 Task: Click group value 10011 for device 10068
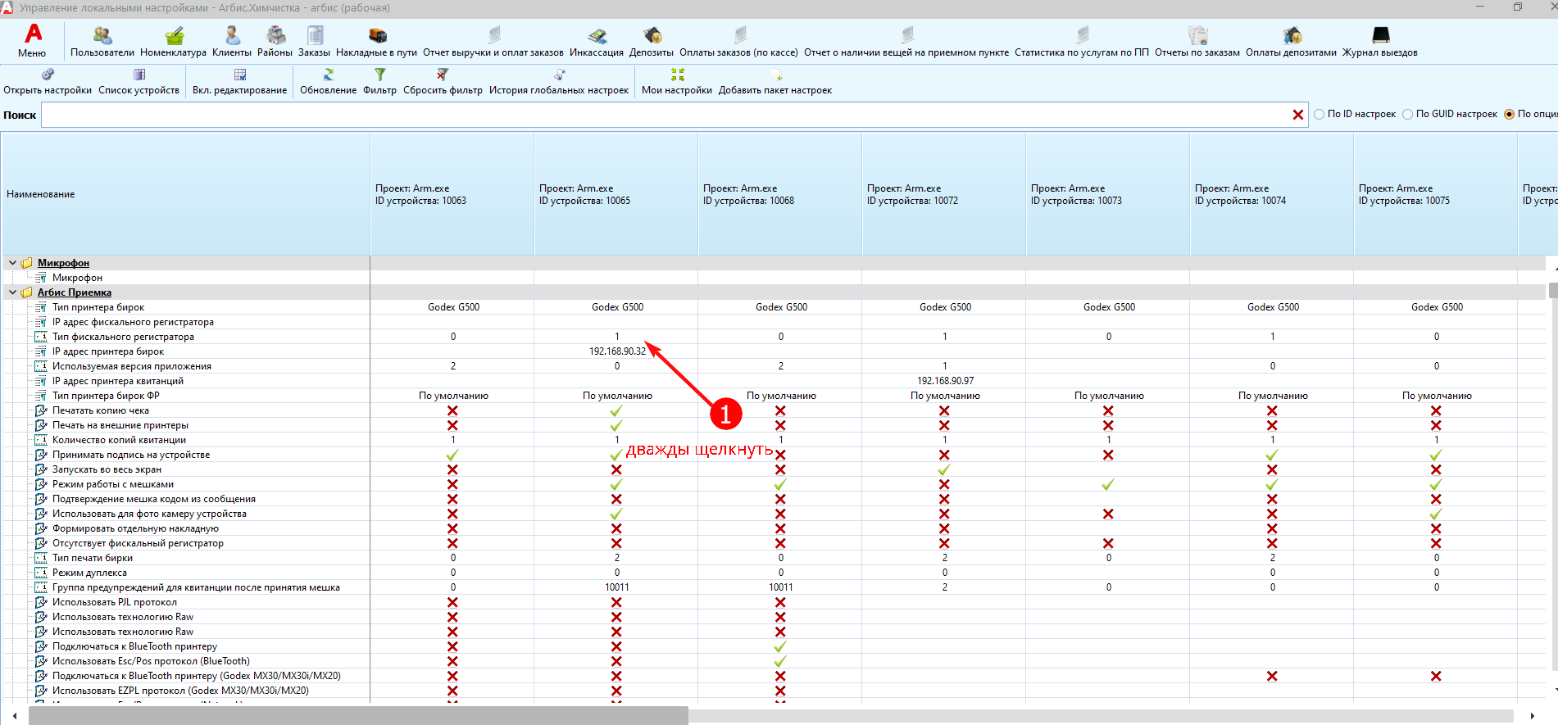point(781,587)
